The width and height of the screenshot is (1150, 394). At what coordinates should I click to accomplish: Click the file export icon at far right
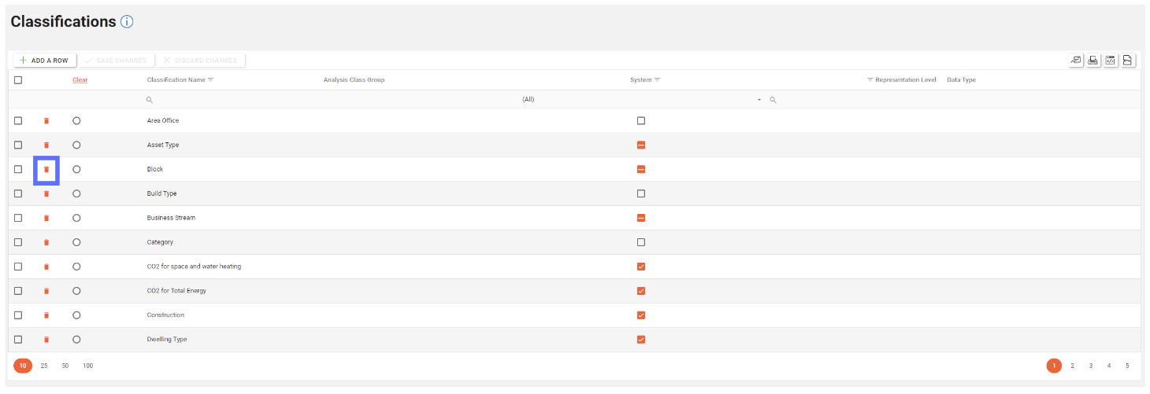(x=1128, y=61)
